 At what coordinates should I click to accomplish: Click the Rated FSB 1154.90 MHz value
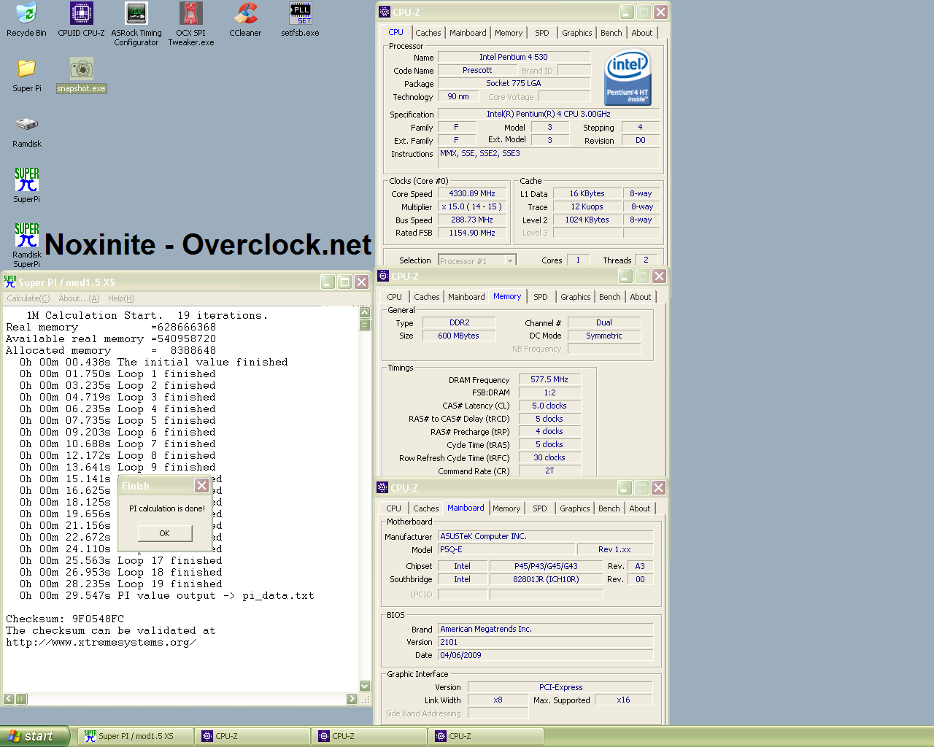472,233
